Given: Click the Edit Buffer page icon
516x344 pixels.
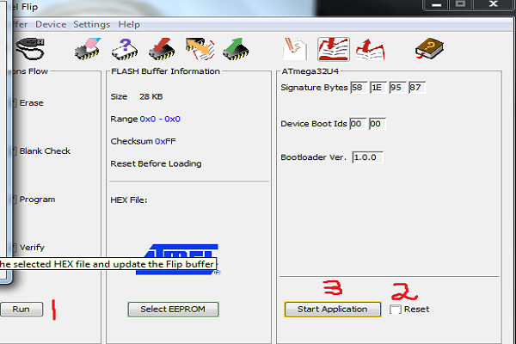Looking at the screenshot, I should [x=295, y=49].
